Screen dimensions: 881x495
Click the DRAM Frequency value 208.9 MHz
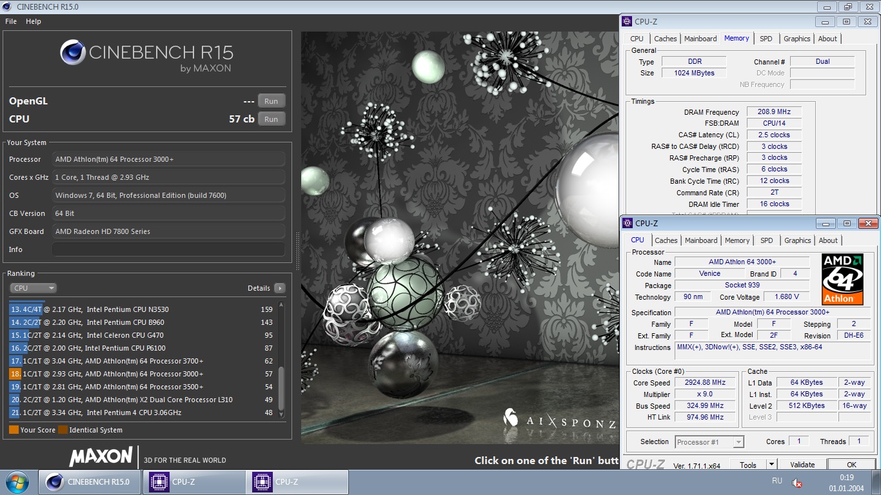point(774,112)
